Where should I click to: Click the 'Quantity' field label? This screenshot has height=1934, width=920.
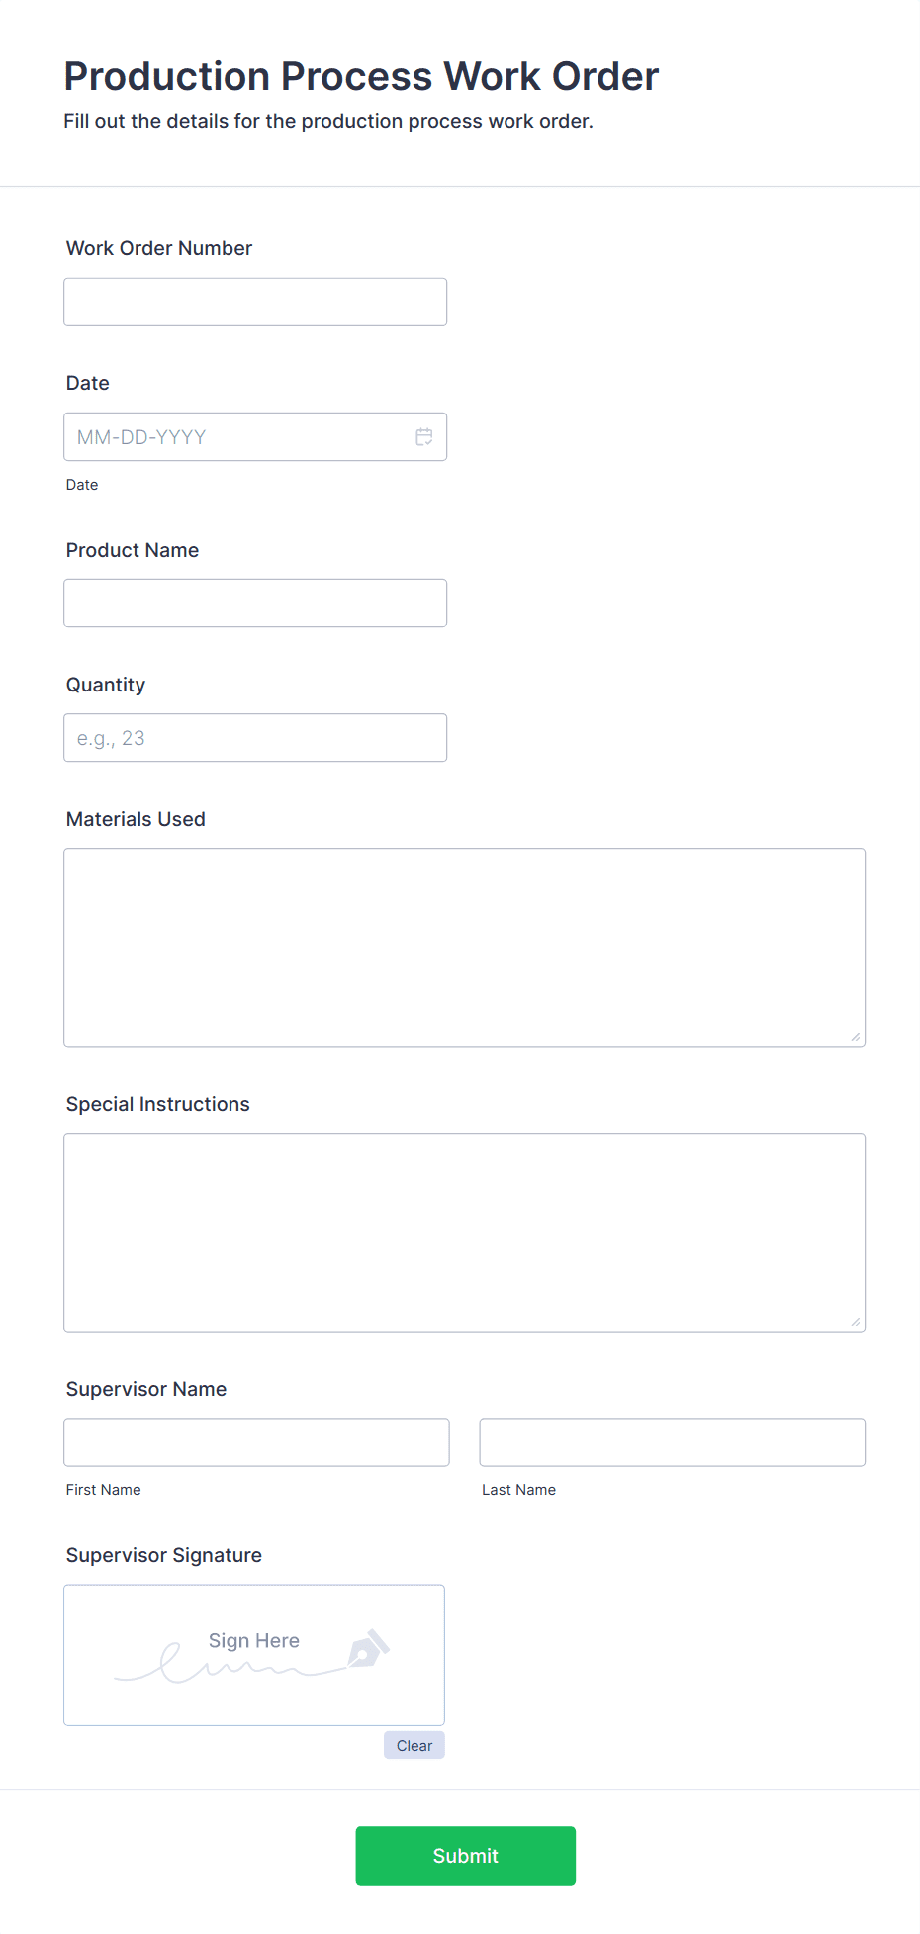[106, 685]
